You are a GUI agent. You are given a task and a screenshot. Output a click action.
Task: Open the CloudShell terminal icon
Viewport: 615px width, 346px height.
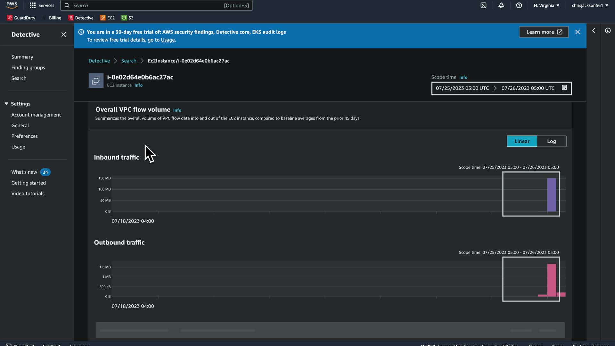(483, 5)
